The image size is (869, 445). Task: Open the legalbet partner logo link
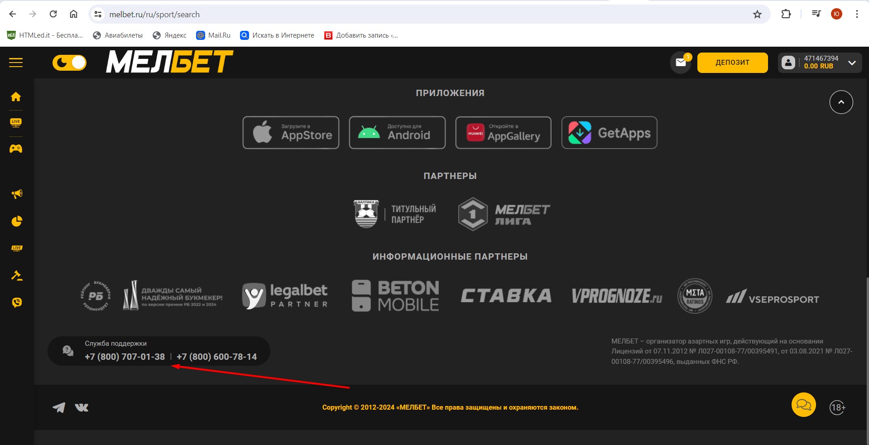pos(285,296)
